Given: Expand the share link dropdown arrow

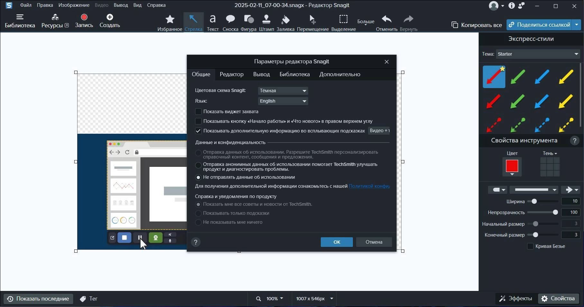Looking at the screenshot, I should [577, 25].
